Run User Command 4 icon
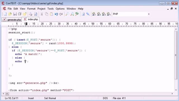Viewport: 179px width, 101px height. (x=109, y=14)
